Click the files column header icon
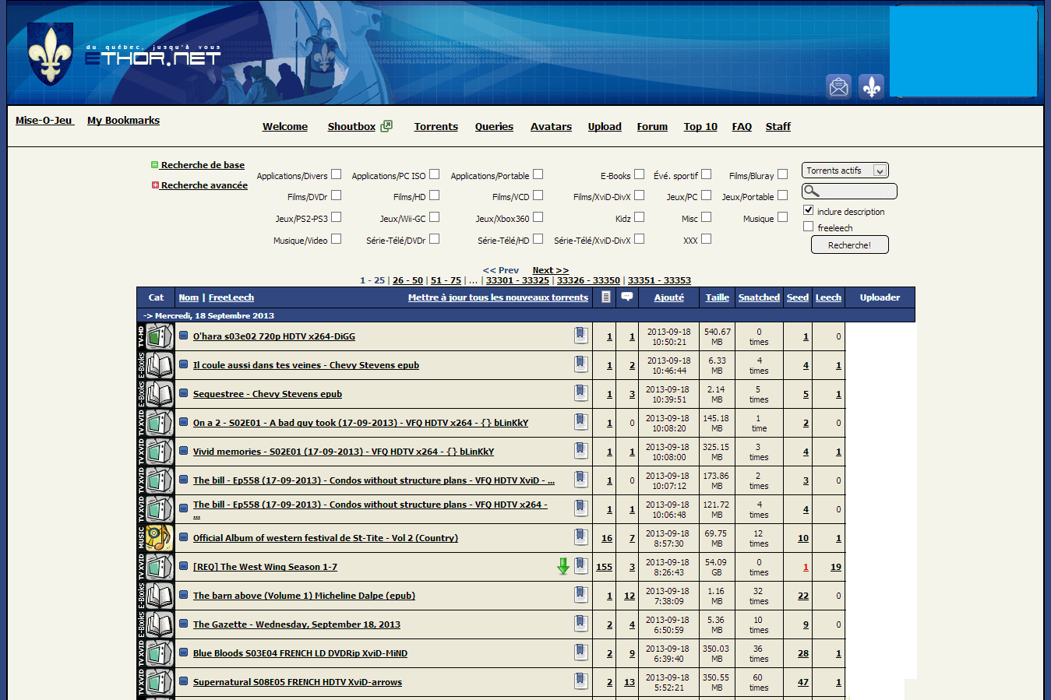The height and width of the screenshot is (700, 1051). coord(605,297)
